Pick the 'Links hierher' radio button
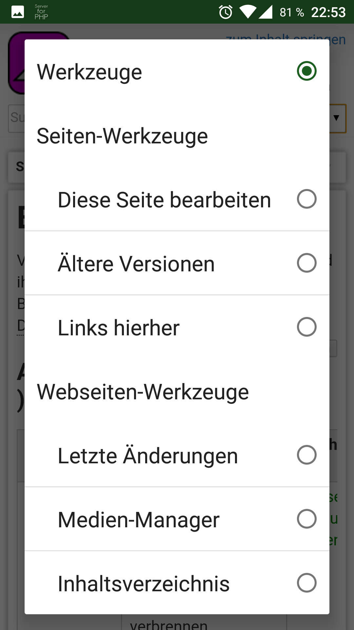The height and width of the screenshot is (630, 354). (306, 327)
